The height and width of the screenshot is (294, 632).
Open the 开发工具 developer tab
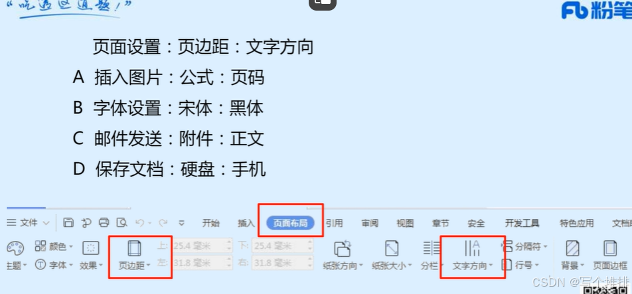(522, 223)
